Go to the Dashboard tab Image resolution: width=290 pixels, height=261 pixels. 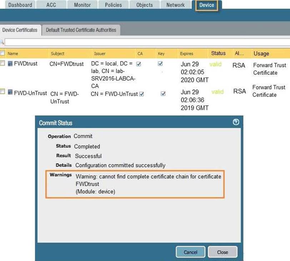coord(20,5)
